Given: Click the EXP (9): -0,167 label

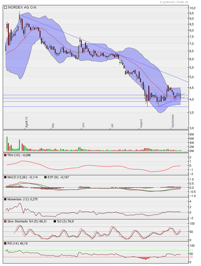Looking at the screenshot, I should click(58, 177).
